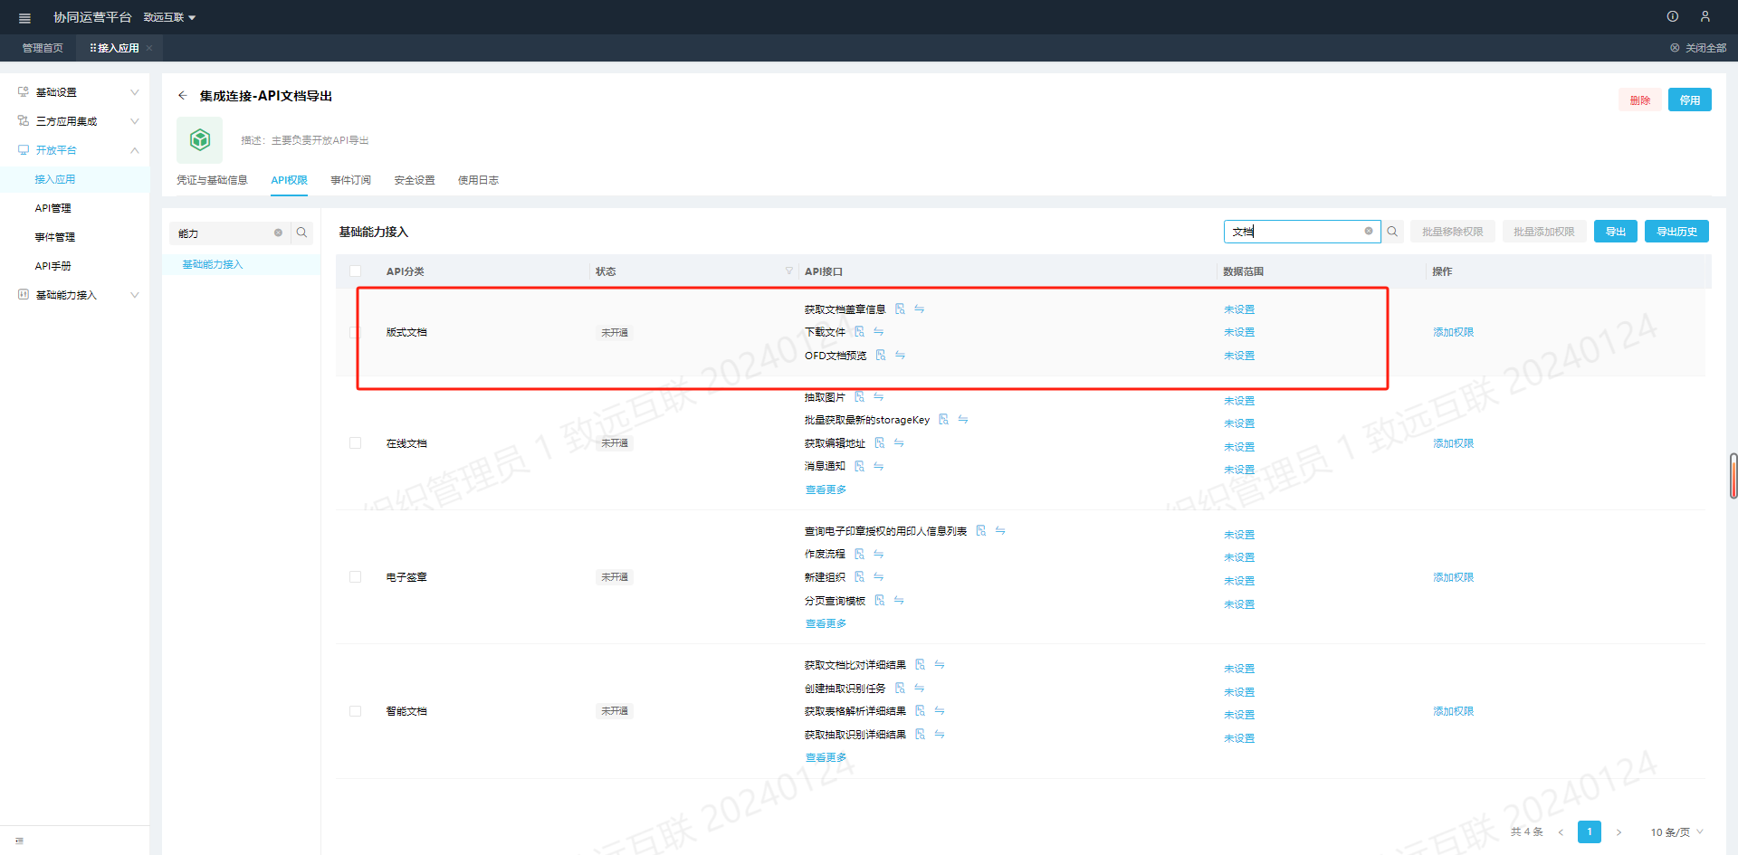
Task: Clear the 文档 search box
Action: [1369, 231]
